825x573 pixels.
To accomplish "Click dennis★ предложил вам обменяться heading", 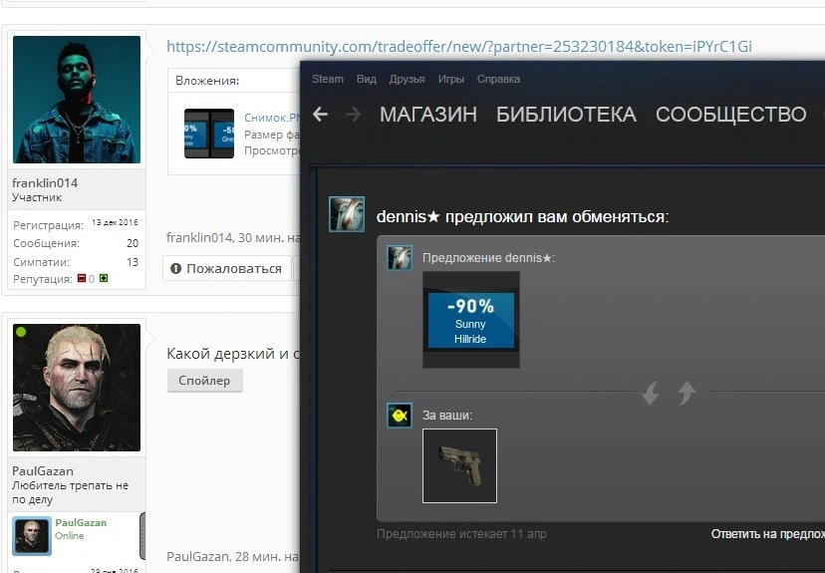I will pos(522,217).
